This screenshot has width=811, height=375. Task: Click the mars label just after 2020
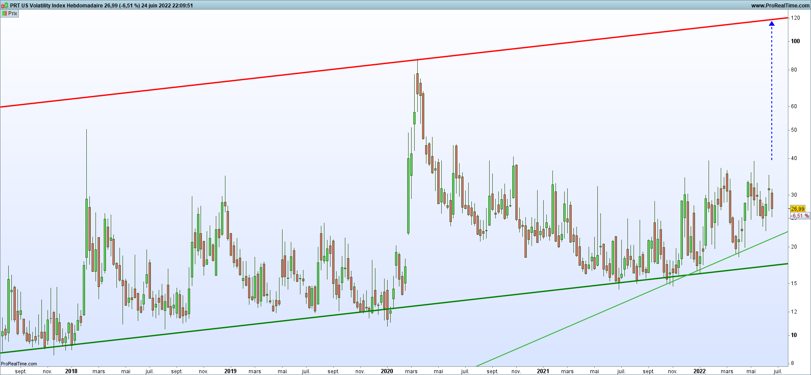click(411, 372)
